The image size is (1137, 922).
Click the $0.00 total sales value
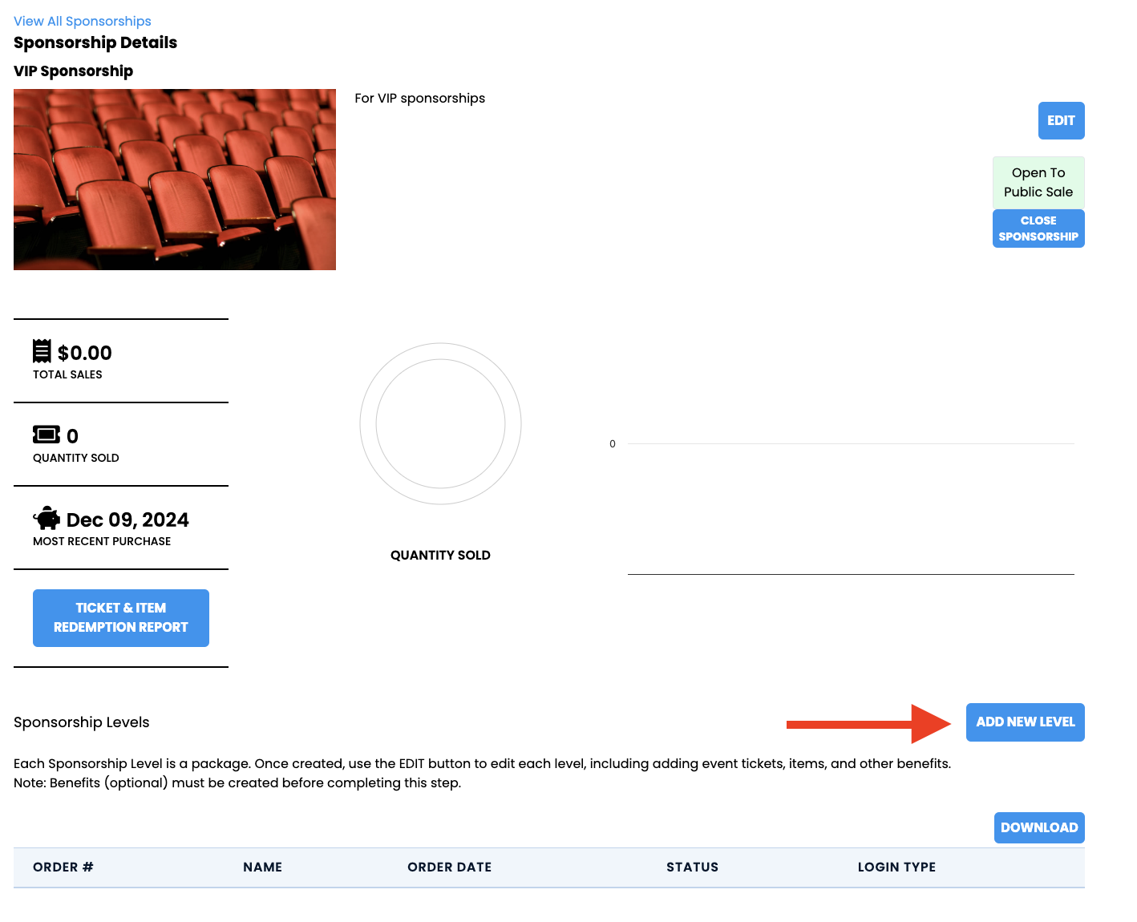(85, 353)
